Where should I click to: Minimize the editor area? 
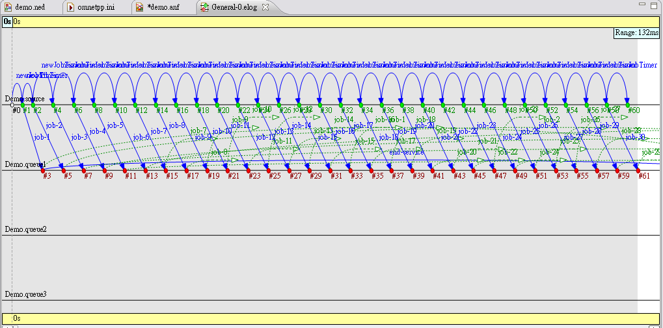pyautogui.click(x=642, y=4)
